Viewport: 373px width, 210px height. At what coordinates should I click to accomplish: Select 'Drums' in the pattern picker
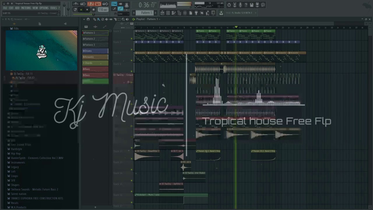tap(95, 51)
